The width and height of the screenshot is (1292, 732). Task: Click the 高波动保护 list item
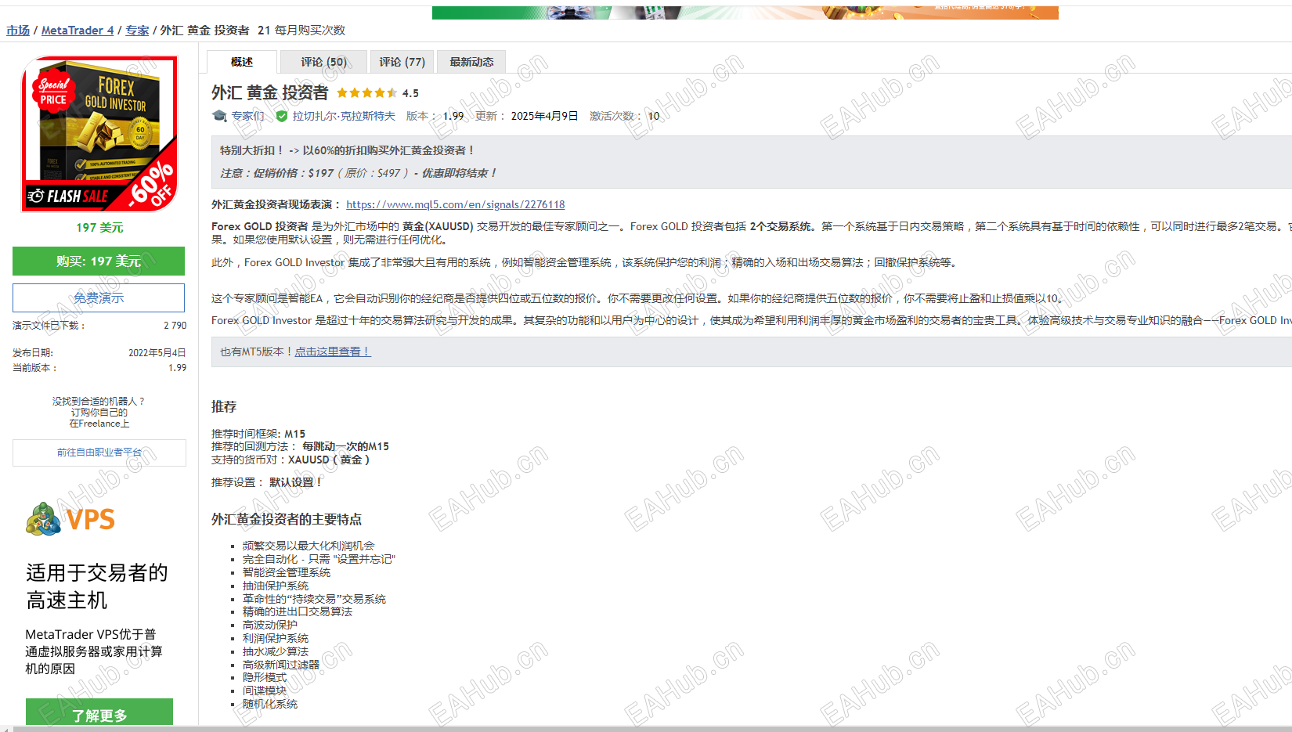click(x=270, y=625)
